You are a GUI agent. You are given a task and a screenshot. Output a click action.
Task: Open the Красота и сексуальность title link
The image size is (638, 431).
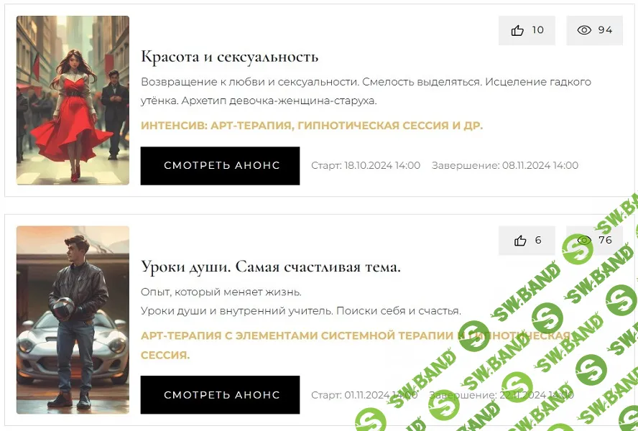click(229, 57)
